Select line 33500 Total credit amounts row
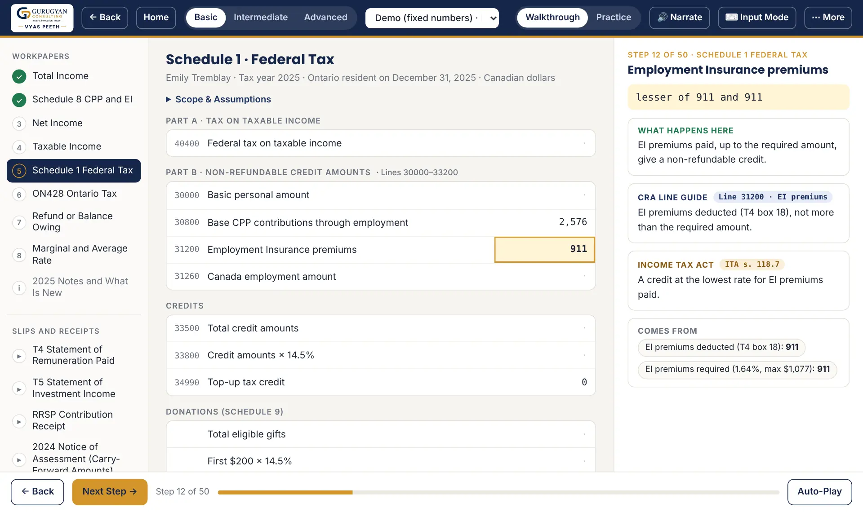 (x=381, y=329)
